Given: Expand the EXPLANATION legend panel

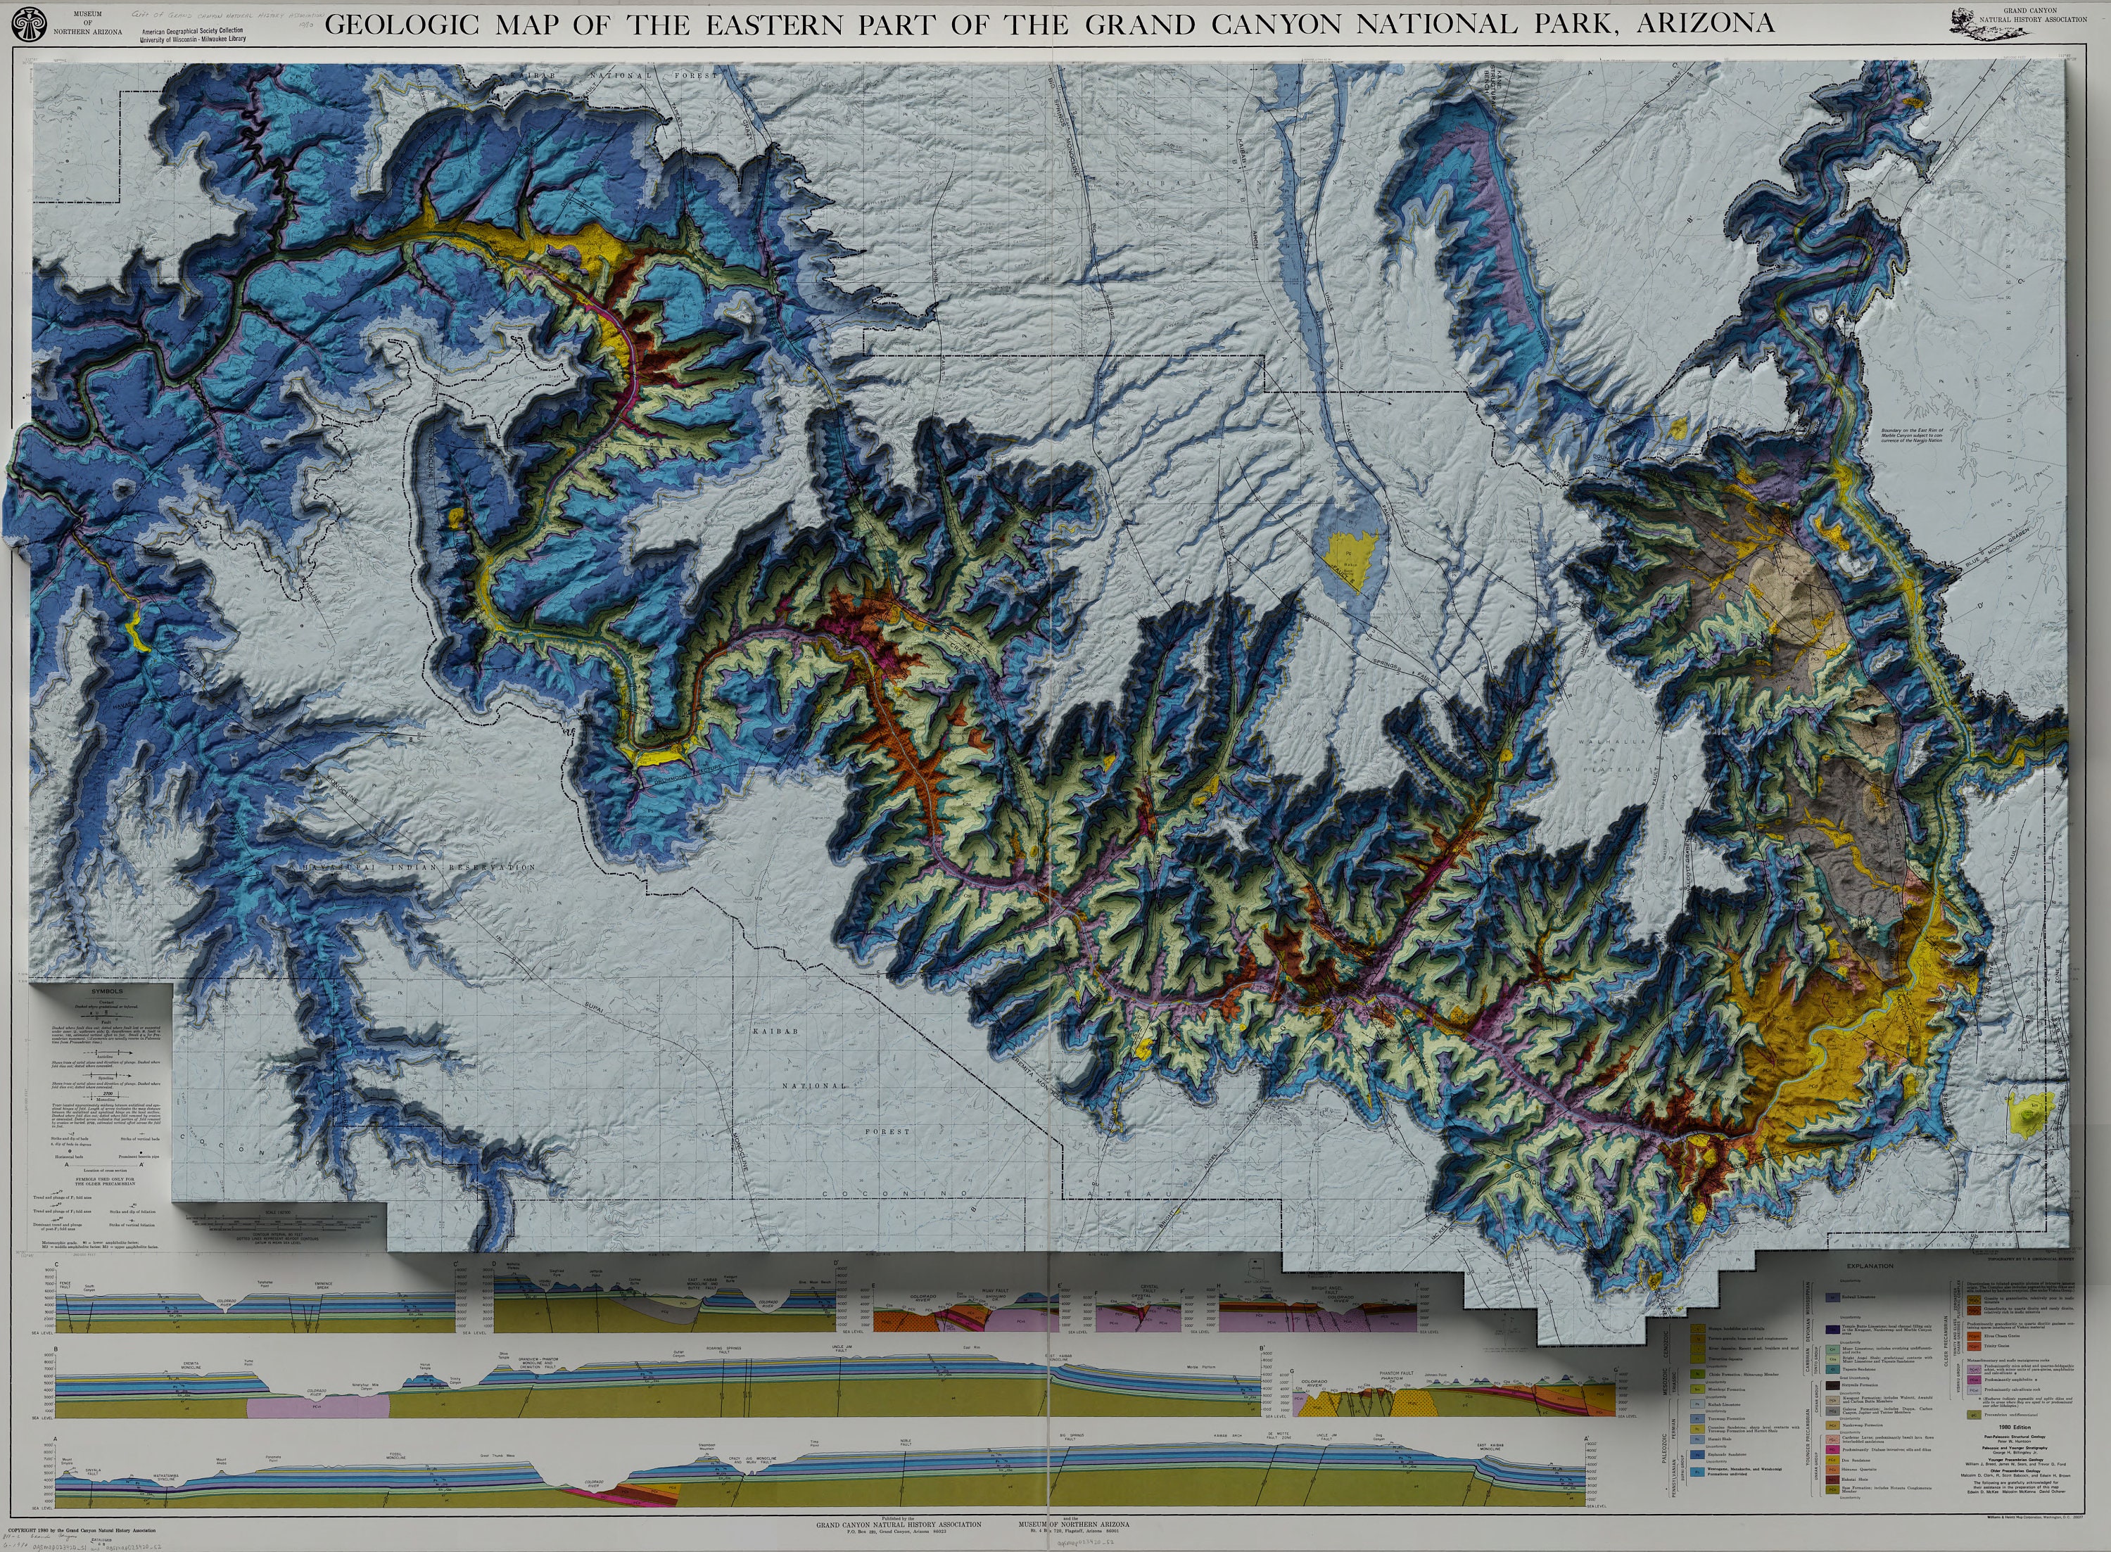Looking at the screenshot, I should 1870,1266.
